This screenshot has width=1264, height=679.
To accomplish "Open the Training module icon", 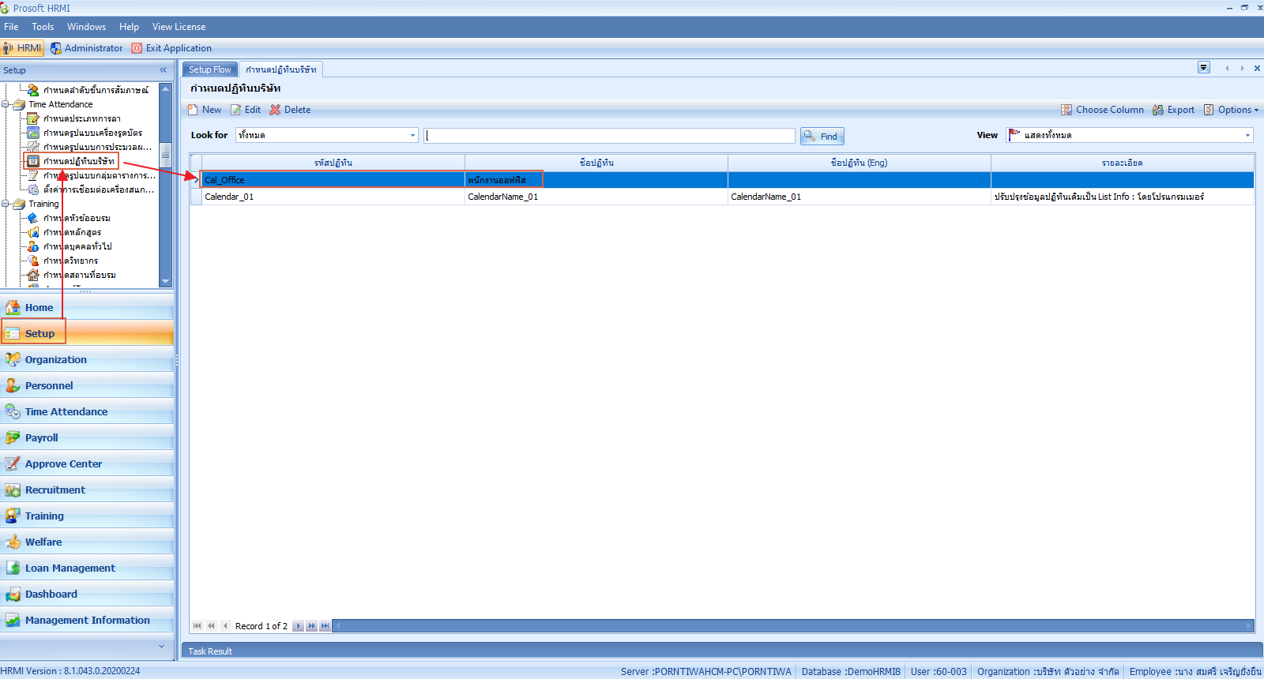I will point(13,516).
